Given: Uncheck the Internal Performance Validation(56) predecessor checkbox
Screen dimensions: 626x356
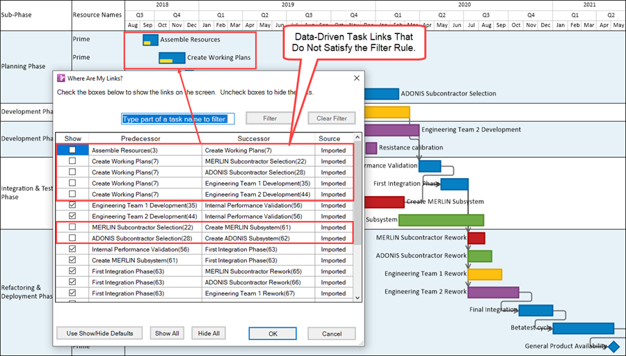Looking at the screenshot, I should pos(72,249).
